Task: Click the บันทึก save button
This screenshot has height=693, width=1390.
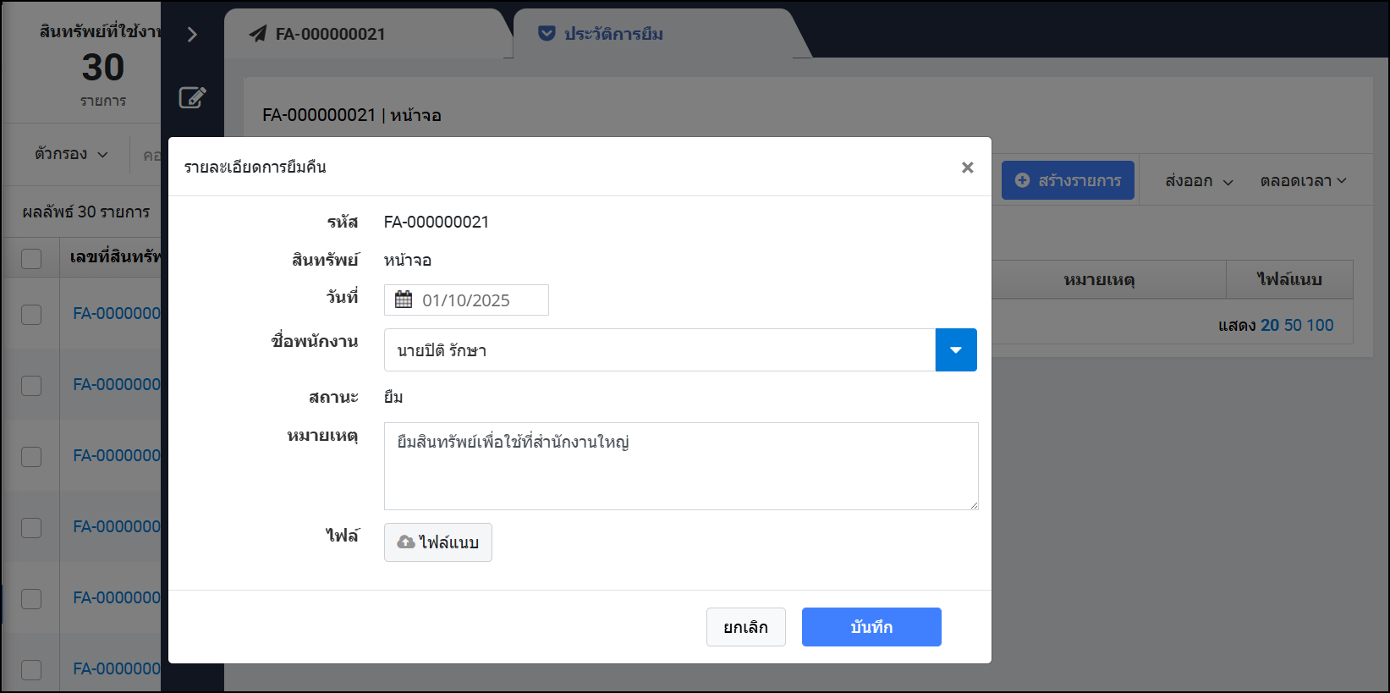Action: pos(871,627)
